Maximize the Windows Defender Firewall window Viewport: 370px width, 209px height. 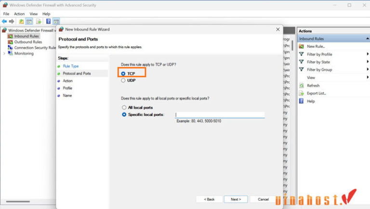[349, 5]
